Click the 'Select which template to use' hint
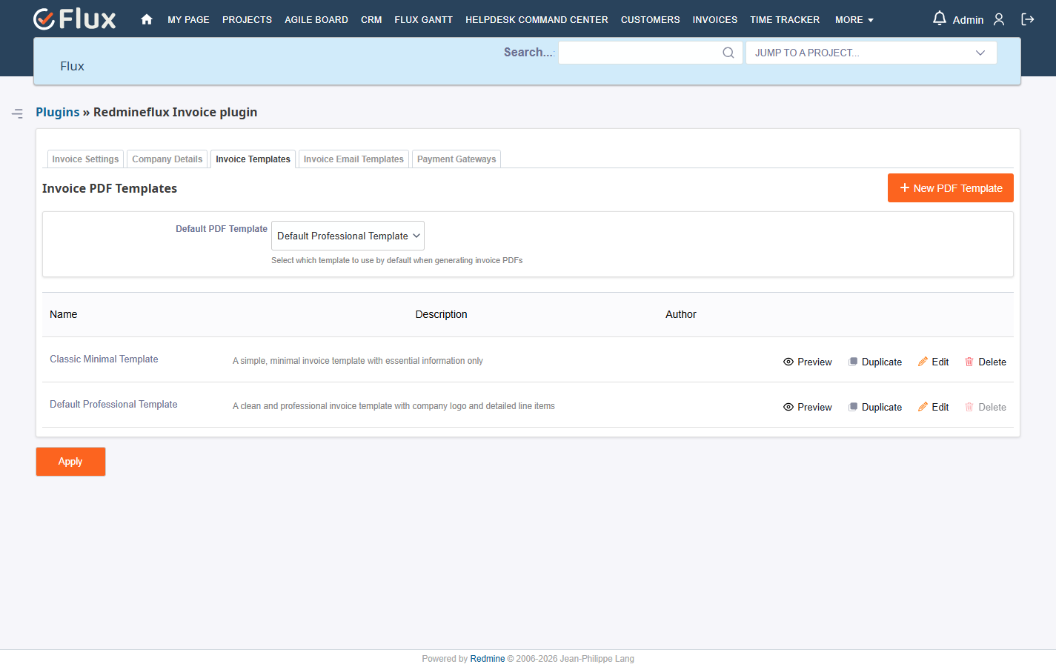Screen dimensions: 1056x667 tap(396, 260)
